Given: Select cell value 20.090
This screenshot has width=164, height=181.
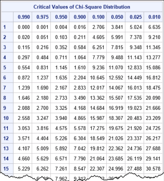Looking at the screenshot, I should [x=153, y=98].
